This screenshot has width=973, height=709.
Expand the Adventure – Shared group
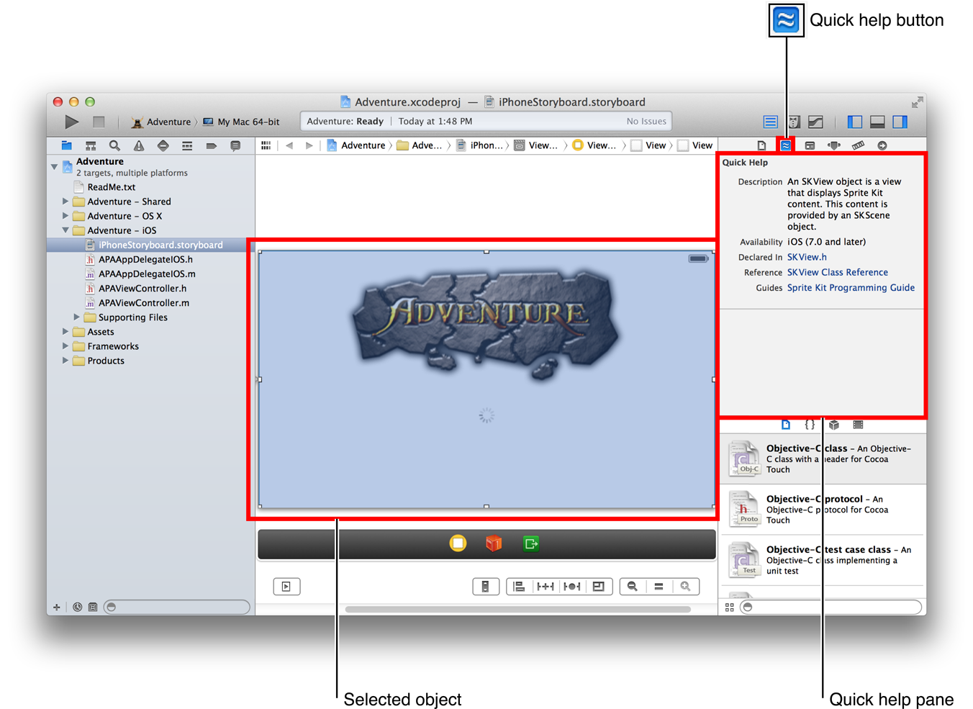click(x=65, y=202)
